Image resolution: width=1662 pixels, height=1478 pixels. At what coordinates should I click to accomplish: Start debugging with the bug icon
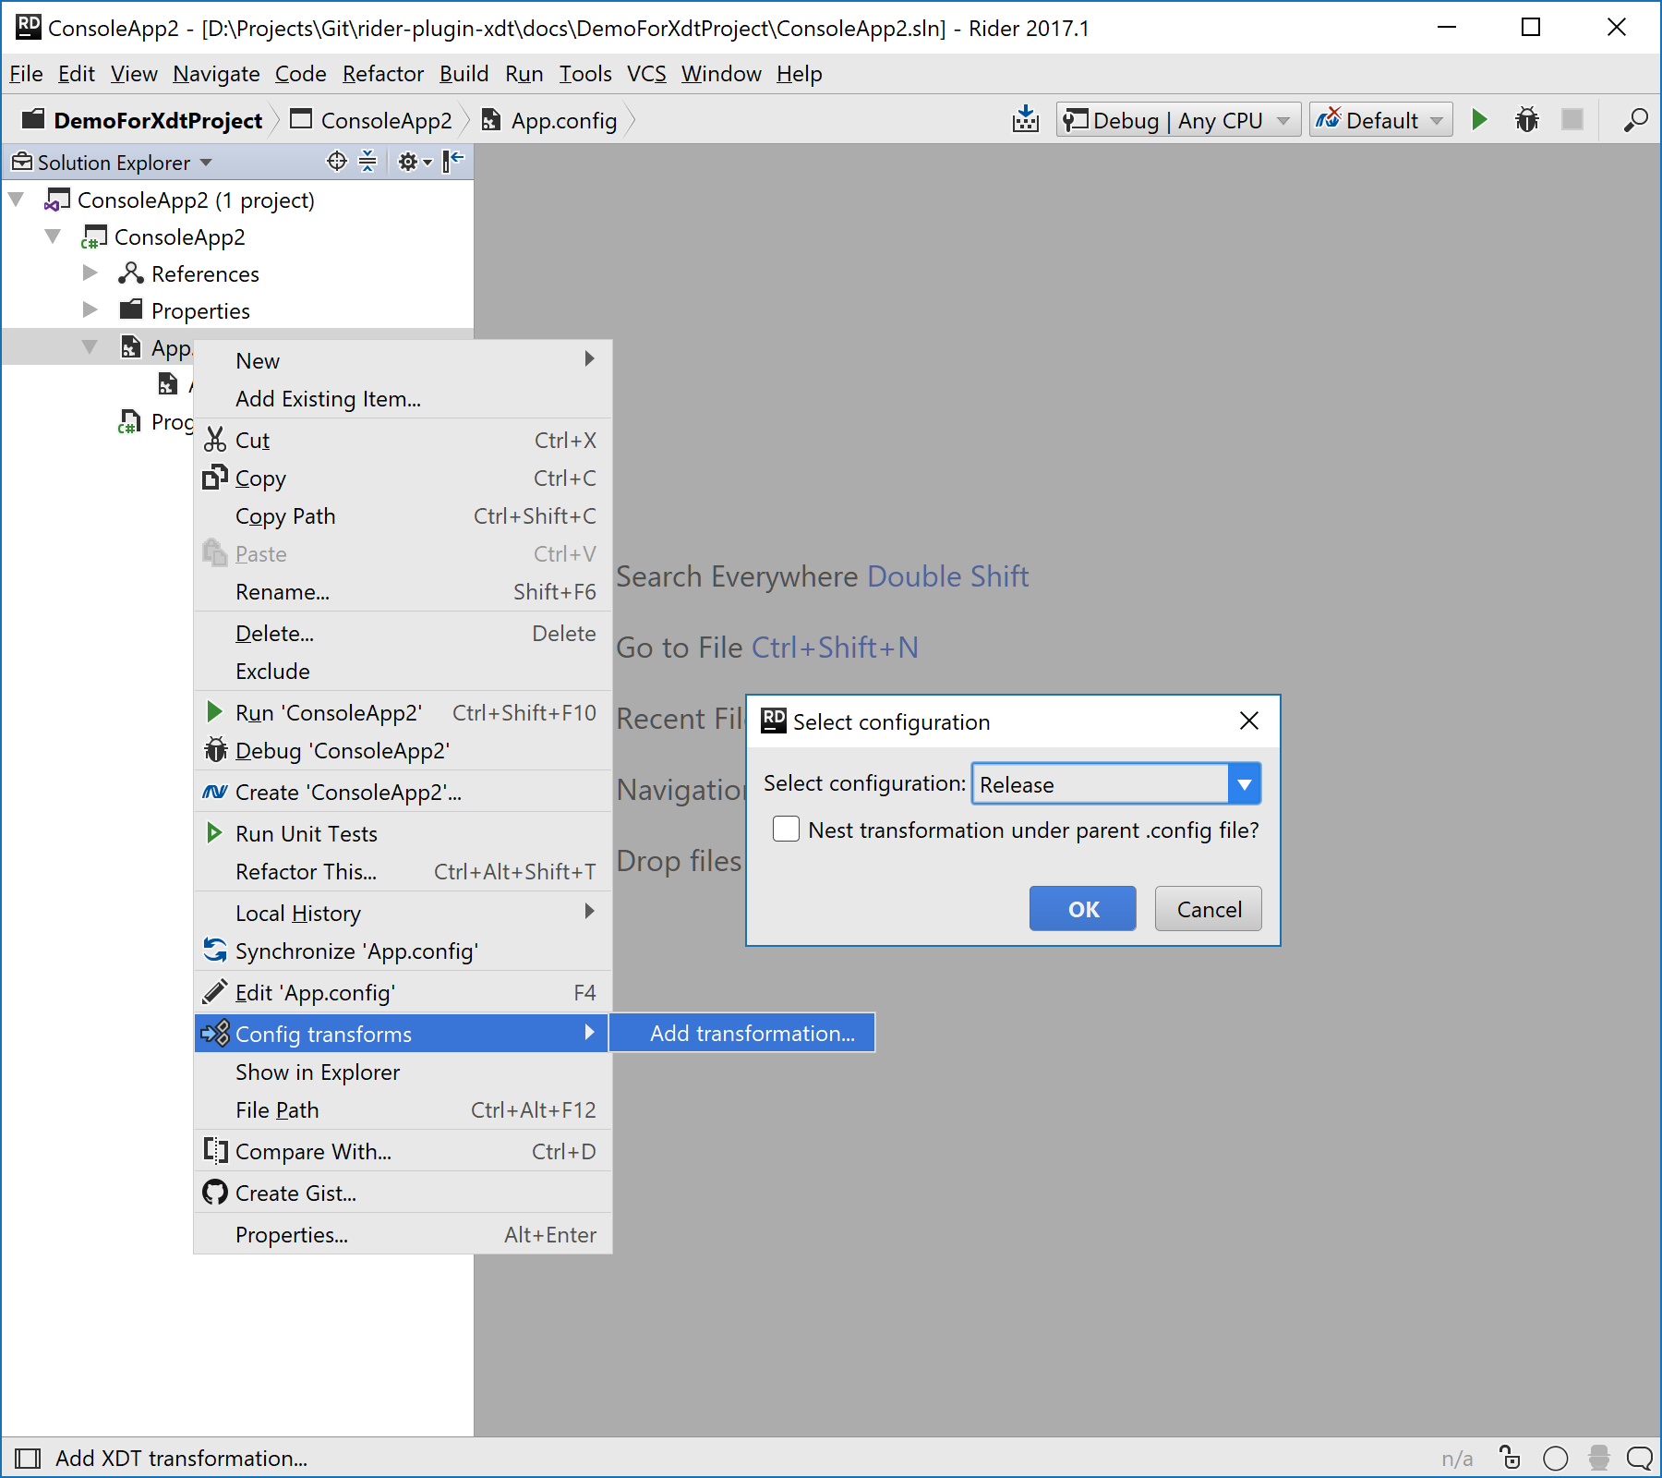click(x=1527, y=119)
